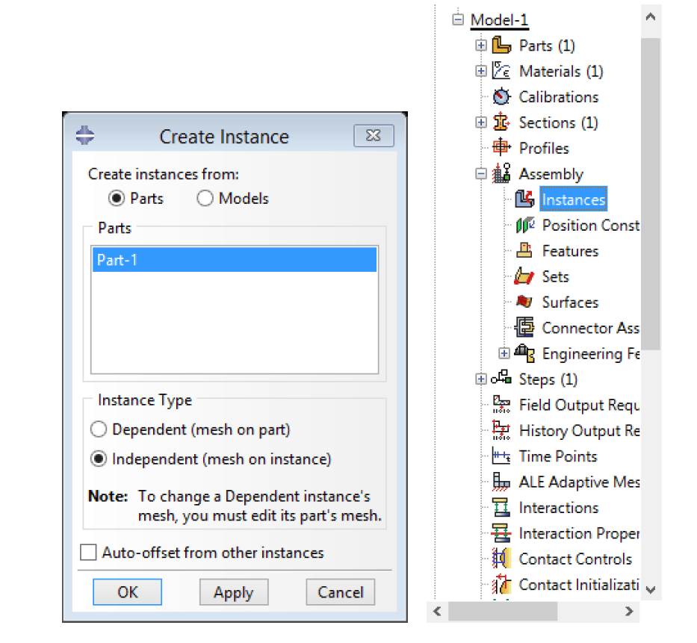Expand the Parts (1) node
Viewport: 697px width, 643px height.
(481, 45)
